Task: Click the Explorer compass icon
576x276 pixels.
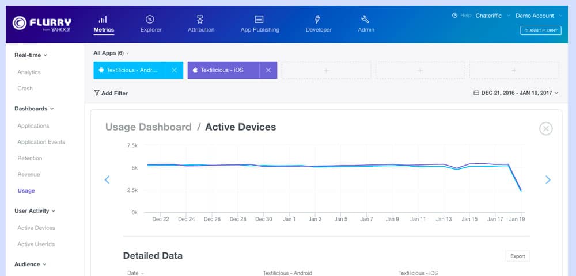Action: 150,20
